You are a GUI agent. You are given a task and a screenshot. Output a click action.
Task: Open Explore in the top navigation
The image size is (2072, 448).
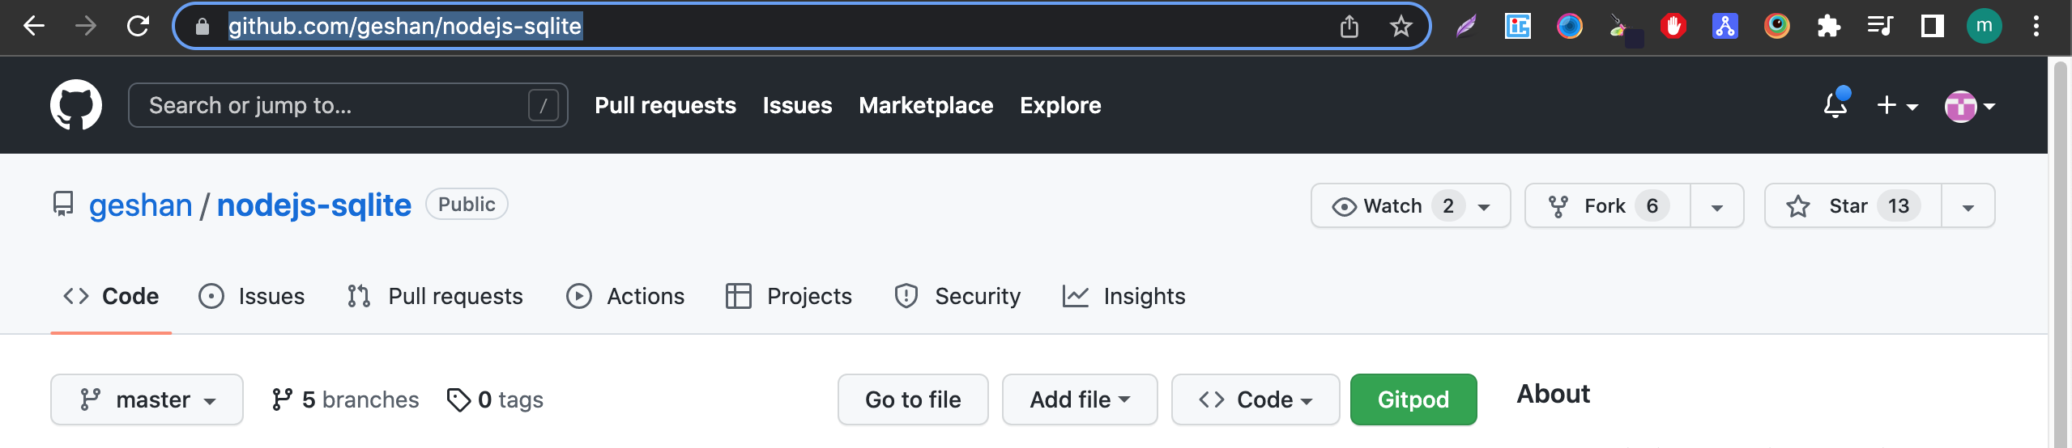tap(1060, 105)
